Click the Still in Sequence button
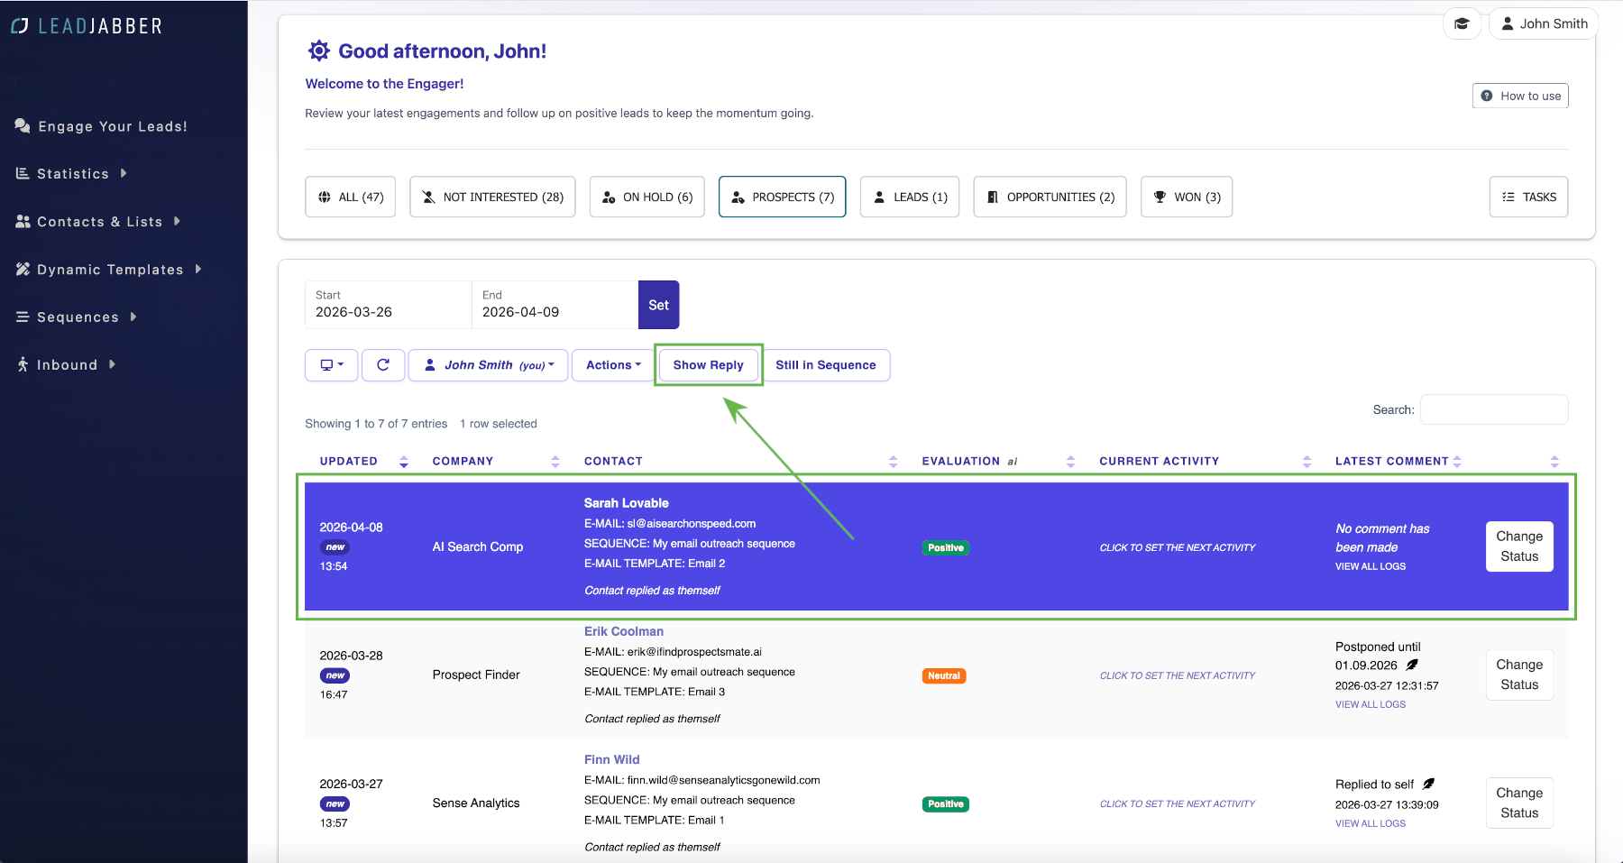 [x=826, y=365]
